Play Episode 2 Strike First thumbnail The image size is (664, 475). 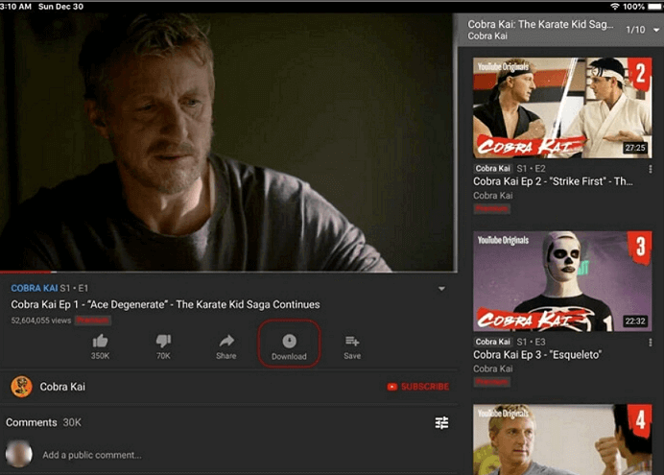pos(562,107)
